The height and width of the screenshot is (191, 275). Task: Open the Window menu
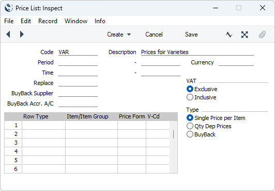pos(76,21)
